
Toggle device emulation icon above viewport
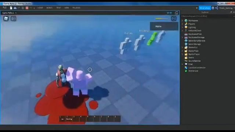(176, 13)
